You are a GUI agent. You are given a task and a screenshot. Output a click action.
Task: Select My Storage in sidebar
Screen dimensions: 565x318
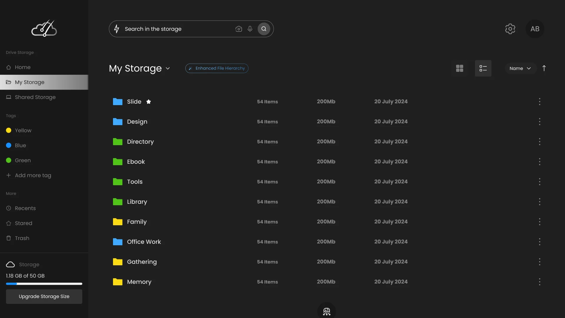coord(44,82)
